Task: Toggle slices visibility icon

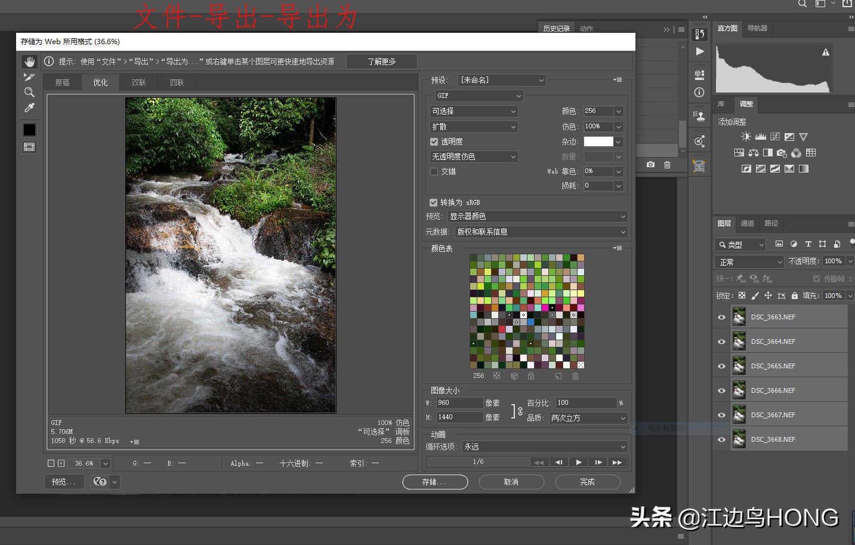Action: point(29,147)
